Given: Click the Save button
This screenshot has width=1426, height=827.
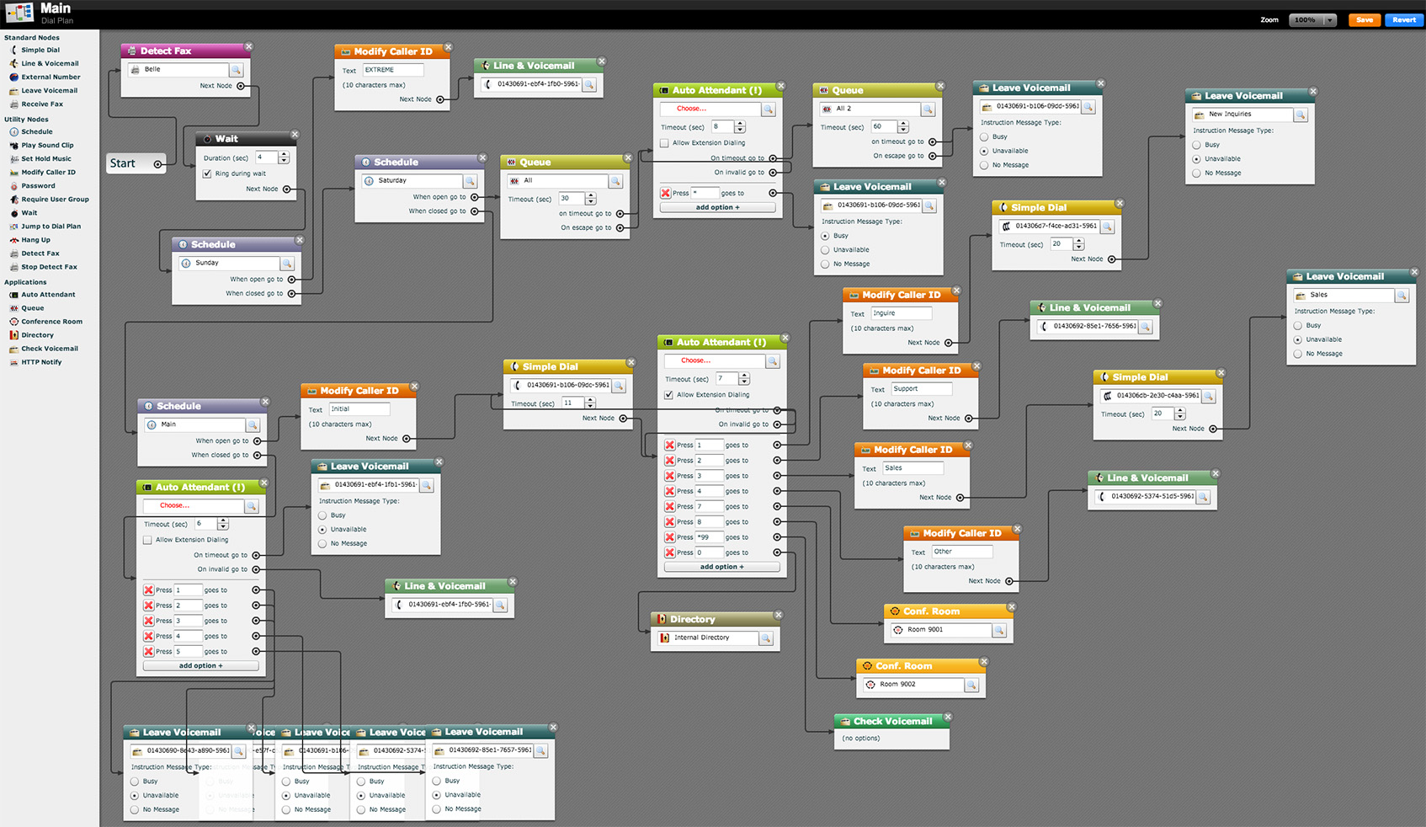Looking at the screenshot, I should click(x=1364, y=19).
